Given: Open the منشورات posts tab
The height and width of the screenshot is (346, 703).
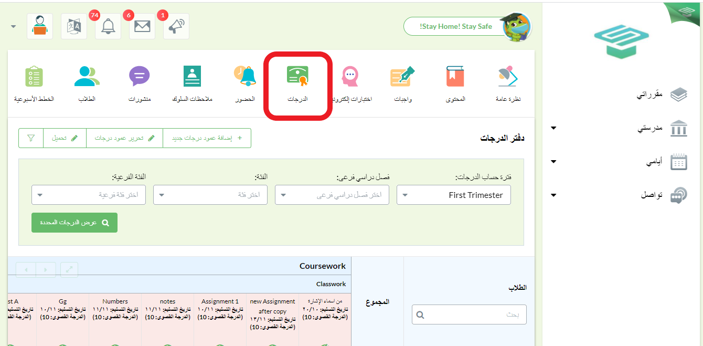Looking at the screenshot, I should click(140, 84).
